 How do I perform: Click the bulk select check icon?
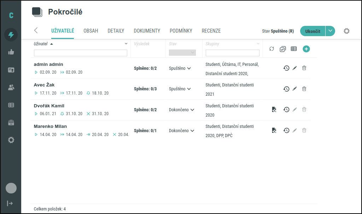(x=282, y=49)
